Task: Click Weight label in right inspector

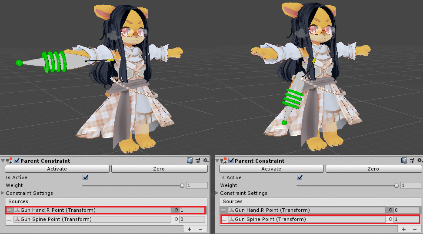Action: pos(229,185)
